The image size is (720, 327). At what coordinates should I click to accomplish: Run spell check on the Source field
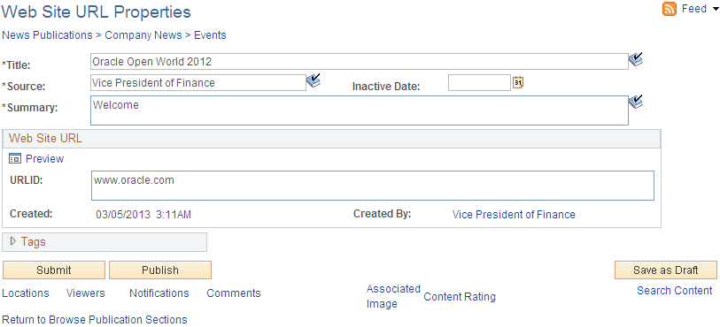click(314, 80)
